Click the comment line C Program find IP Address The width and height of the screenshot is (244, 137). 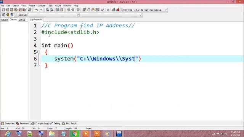[88, 25]
